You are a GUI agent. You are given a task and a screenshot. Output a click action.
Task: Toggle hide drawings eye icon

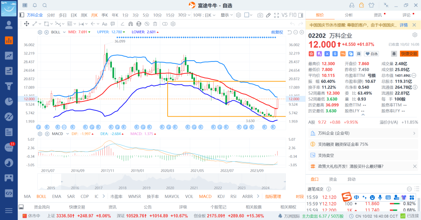coord(147,24)
